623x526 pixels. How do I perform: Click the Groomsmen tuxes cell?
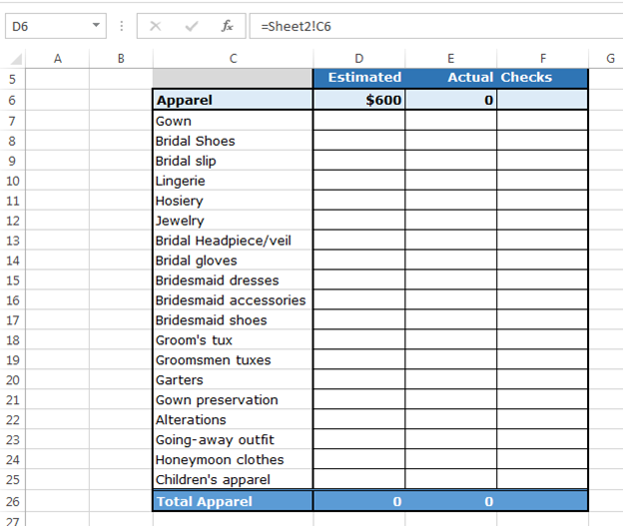click(x=233, y=360)
